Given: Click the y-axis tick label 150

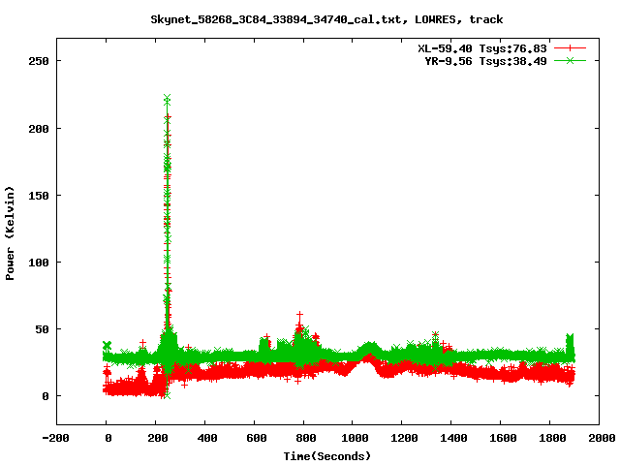Looking at the screenshot, I should coord(39,196).
